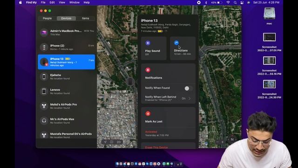Click the Finder icon in the Dock
This screenshot has height=168, width=298.
click(x=117, y=164)
